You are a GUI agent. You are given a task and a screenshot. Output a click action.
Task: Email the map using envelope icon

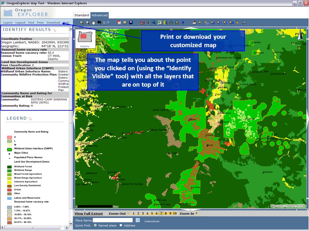click(x=125, y=22)
